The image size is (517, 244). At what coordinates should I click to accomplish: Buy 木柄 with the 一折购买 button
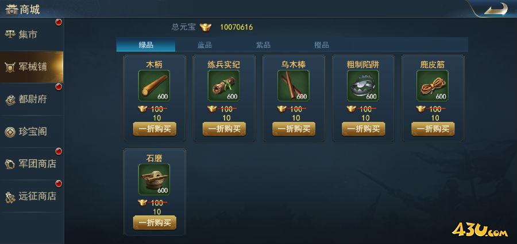(155, 129)
